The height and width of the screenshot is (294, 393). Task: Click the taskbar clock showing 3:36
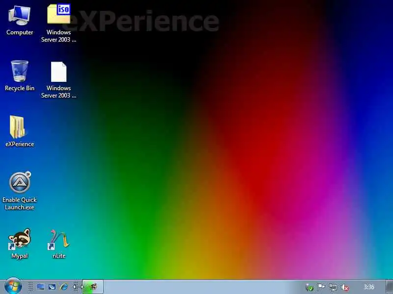point(369,287)
